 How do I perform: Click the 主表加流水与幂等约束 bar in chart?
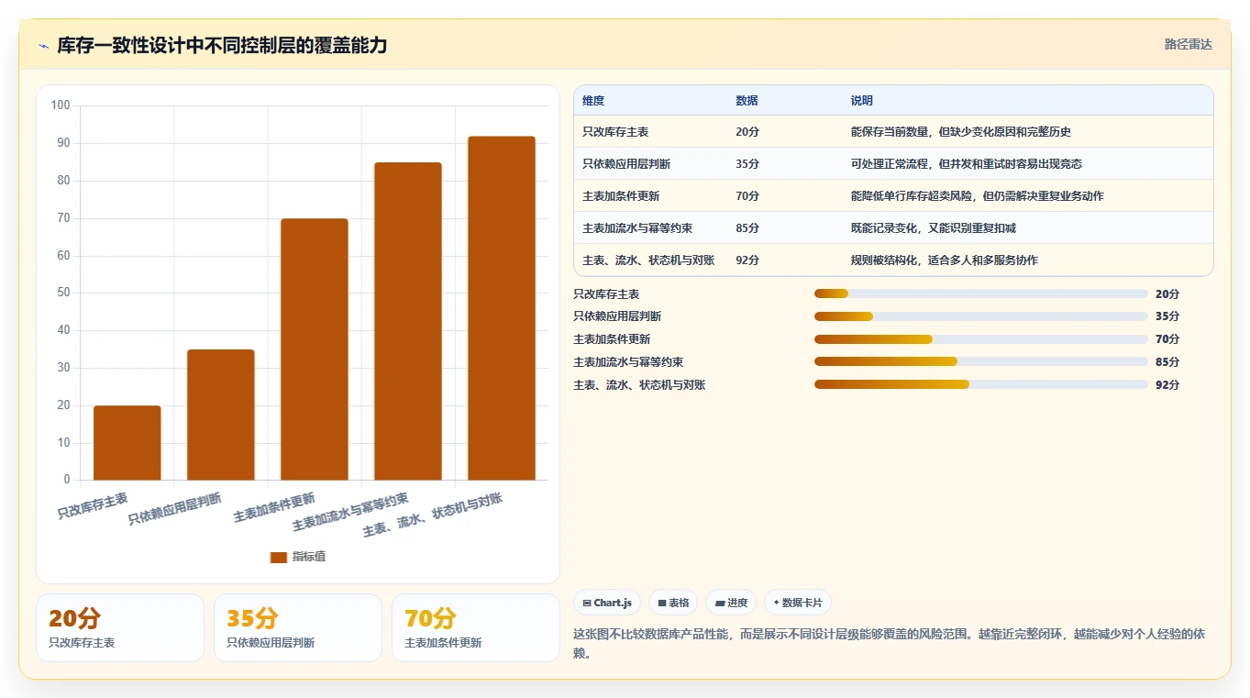tap(408, 321)
